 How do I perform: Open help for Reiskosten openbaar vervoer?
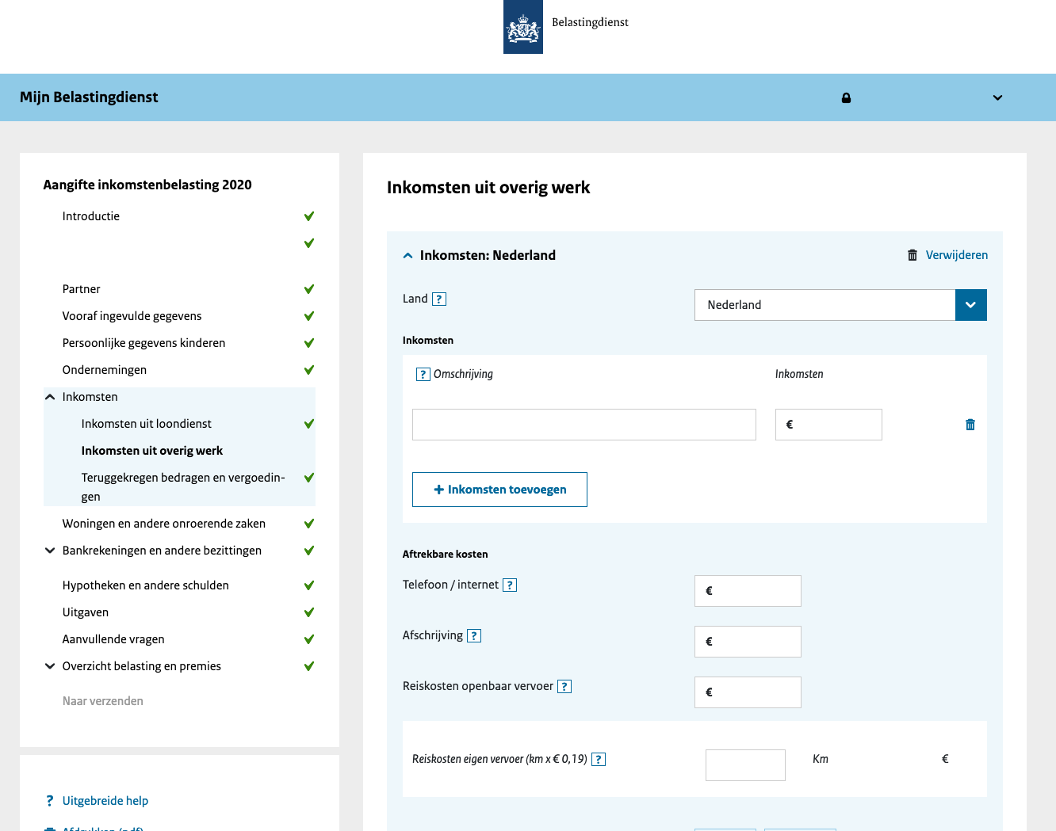click(x=564, y=687)
